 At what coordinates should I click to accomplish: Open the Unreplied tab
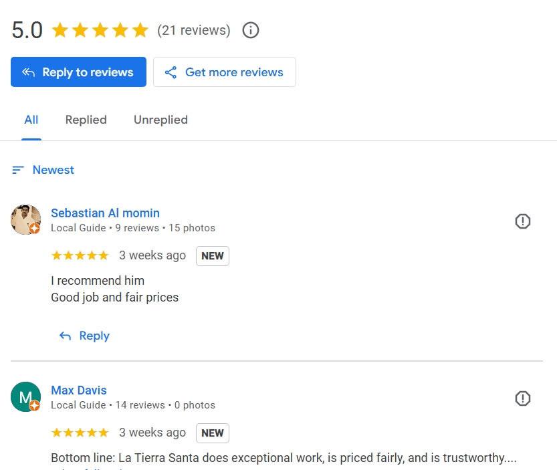160,120
